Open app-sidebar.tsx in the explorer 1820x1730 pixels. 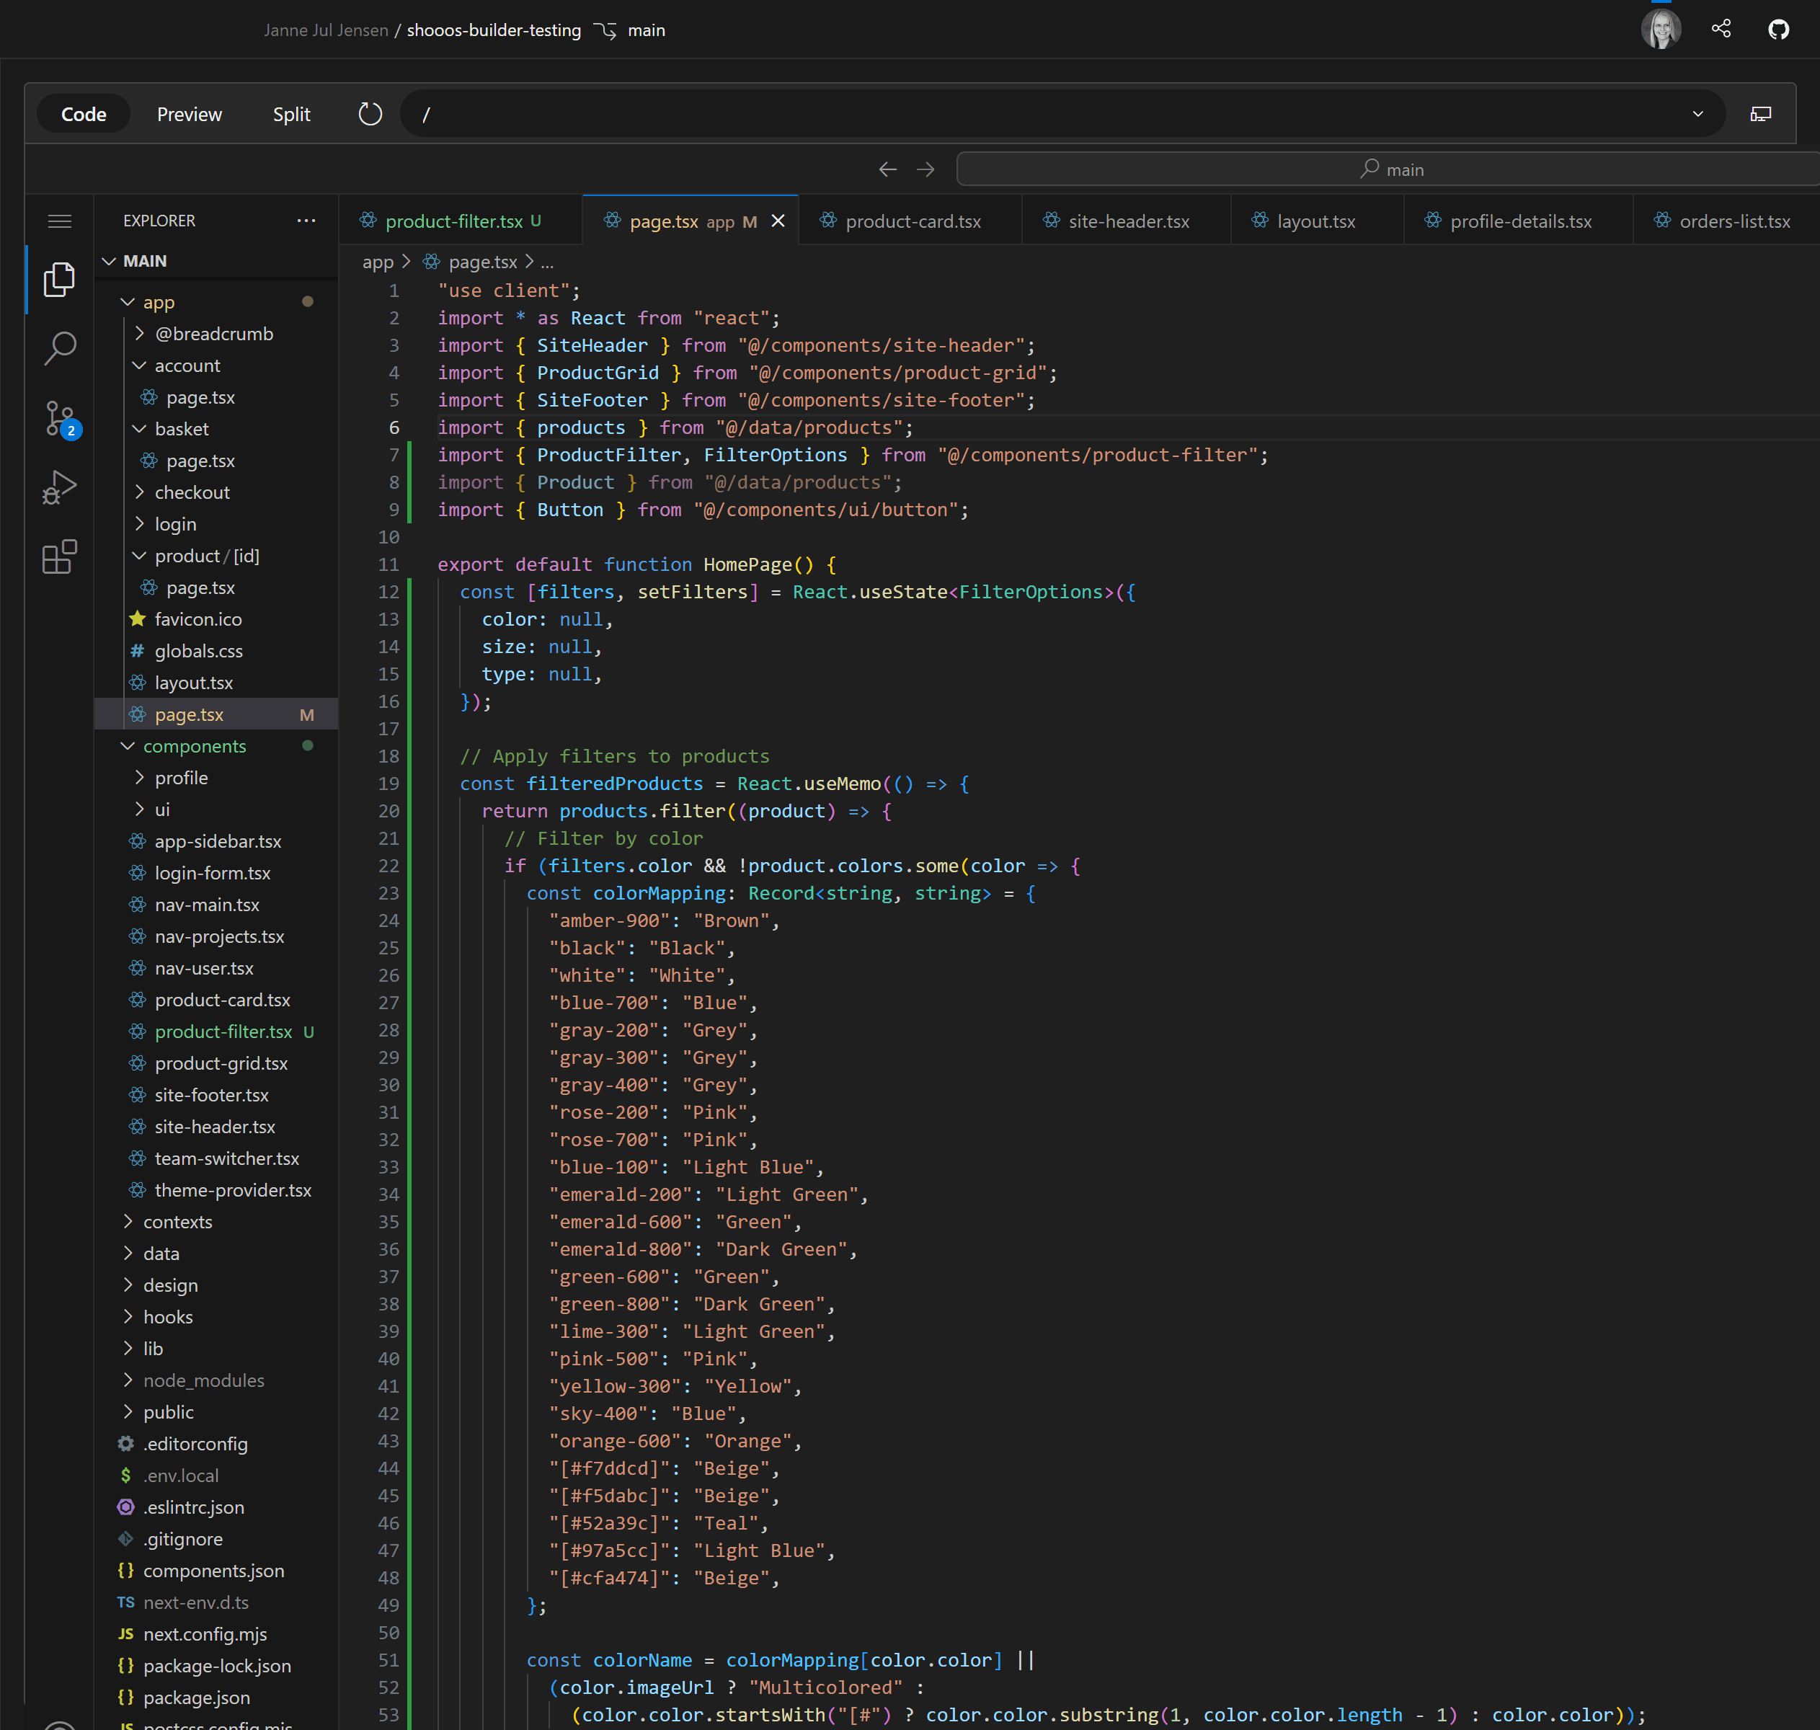[x=218, y=841]
